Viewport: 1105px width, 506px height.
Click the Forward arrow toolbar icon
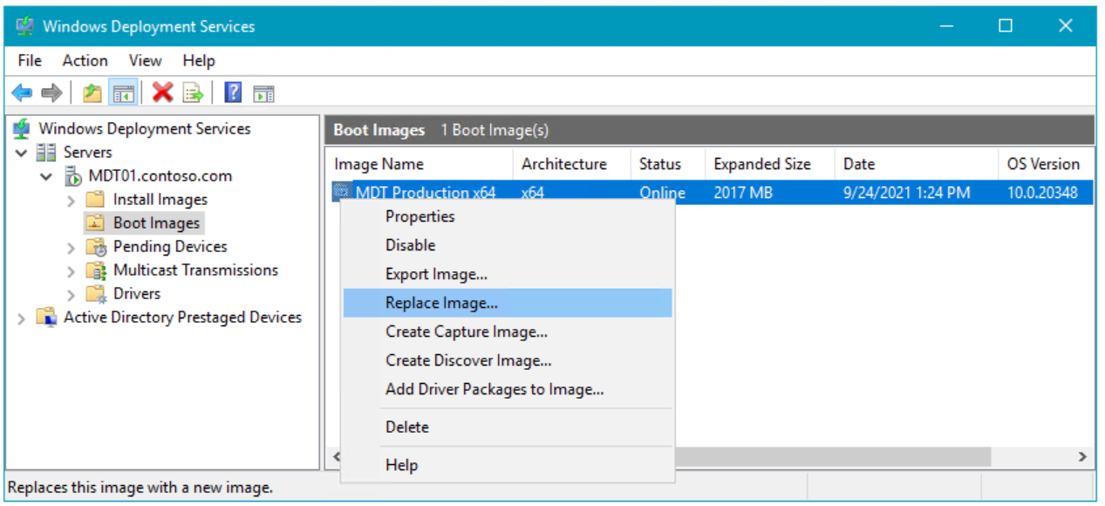pyautogui.click(x=51, y=93)
